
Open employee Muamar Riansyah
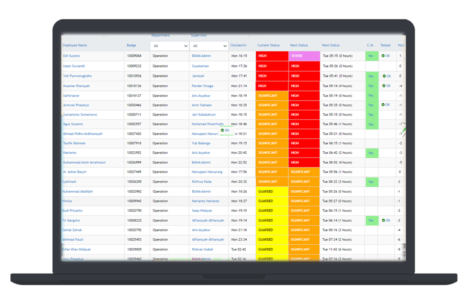pos(76,86)
